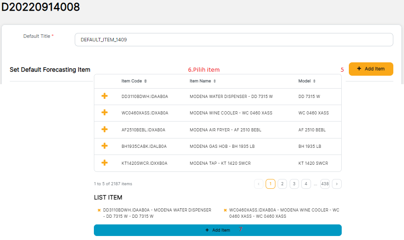This screenshot has width=404, height=240.
Task: Remove MODENA WINE COOLER from list item
Action: [x=225, y=210]
